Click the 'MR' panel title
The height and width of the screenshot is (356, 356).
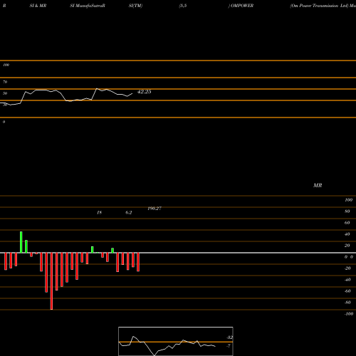[318, 185]
